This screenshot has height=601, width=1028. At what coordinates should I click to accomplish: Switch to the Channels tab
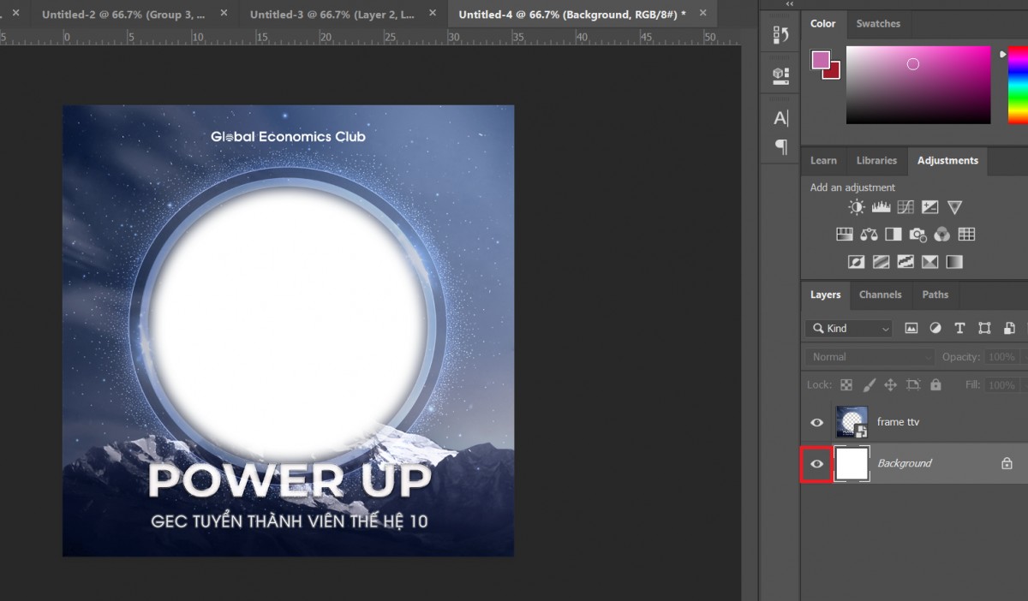point(880,295)
